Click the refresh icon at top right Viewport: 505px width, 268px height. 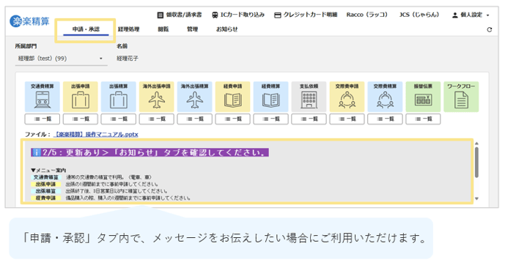pyautogui.click(x=489, y=29)
